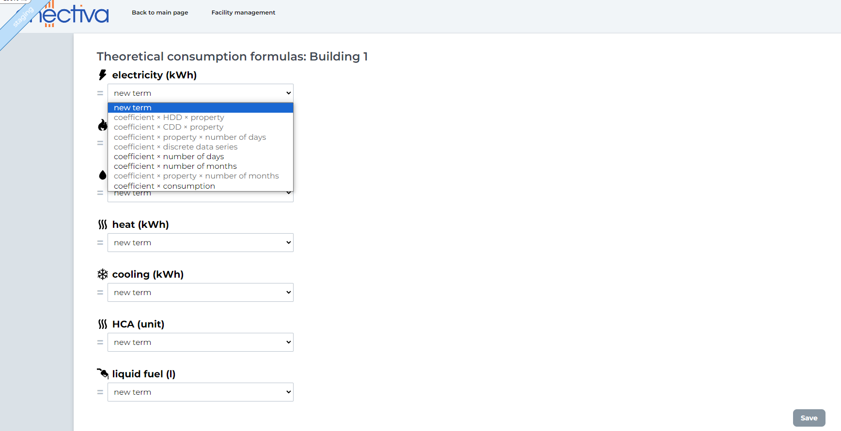Viewport: 841px width, 431px height.
Task: Click the electricity lightning bolt icon
Action: click(102, 75)
